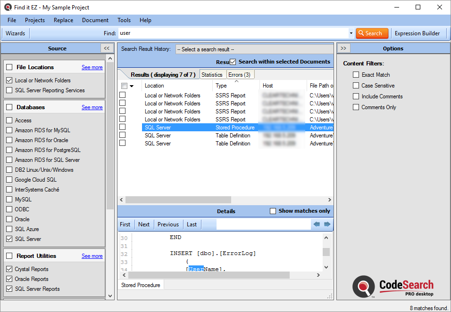Open the File menu
Image resolution: width=451 pixels, height=312 pixels.
pyautogui.click(x=12, y=20)
